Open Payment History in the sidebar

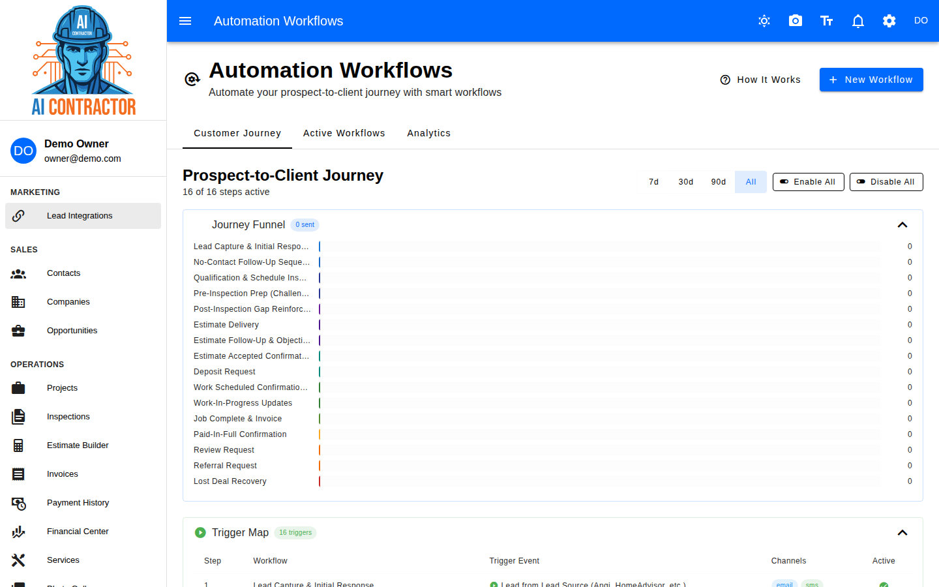point(83,503)
